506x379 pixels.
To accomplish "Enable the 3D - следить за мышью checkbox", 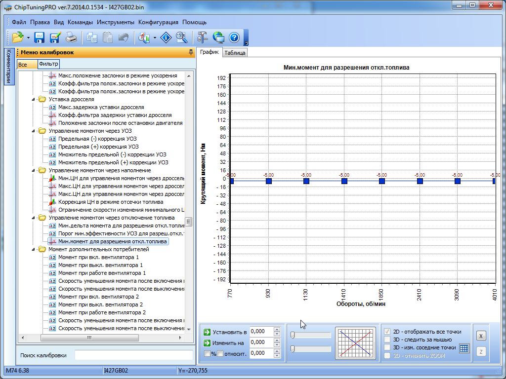I will pyautogui.click(x=388, y=340).
